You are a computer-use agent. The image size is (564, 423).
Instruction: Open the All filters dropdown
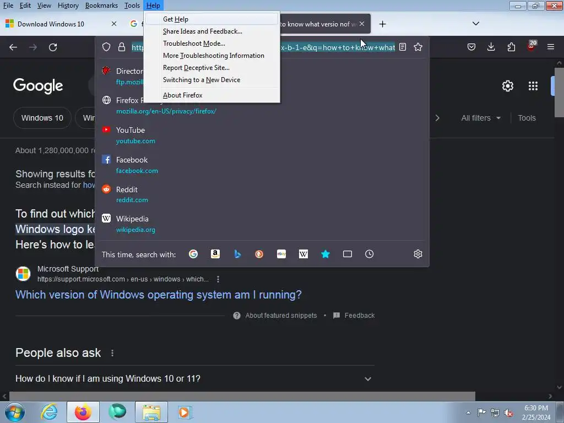coord(480,118)
